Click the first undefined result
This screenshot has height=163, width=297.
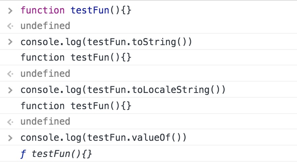click(x=45, y=26)
